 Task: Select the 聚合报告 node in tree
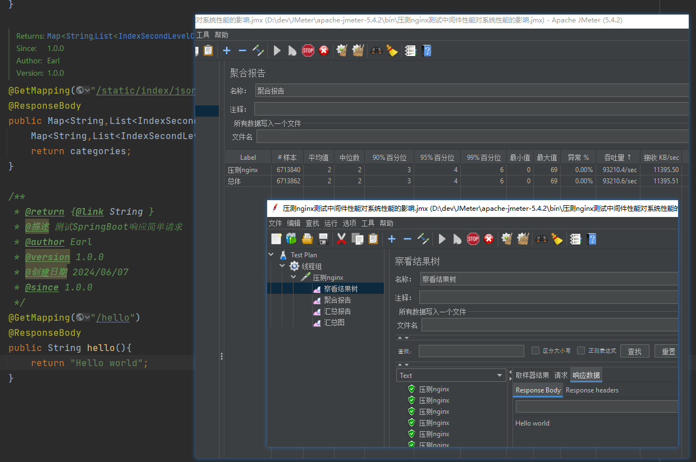(337, 300)
